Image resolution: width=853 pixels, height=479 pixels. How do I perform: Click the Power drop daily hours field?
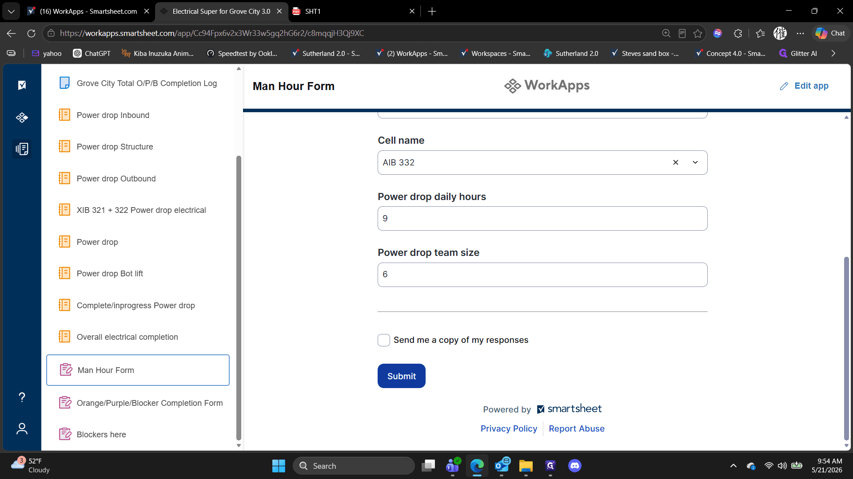pos(542,218)
